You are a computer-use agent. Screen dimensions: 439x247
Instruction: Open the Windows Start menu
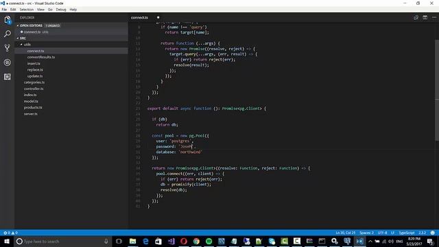tap(7, 241)
